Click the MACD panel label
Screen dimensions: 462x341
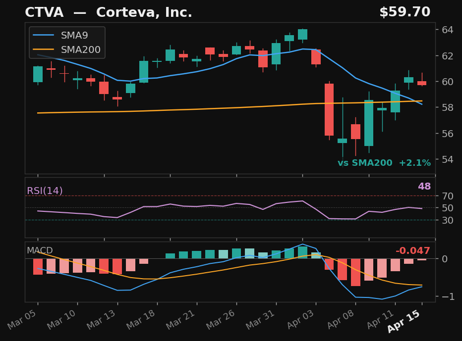[40, 250]
